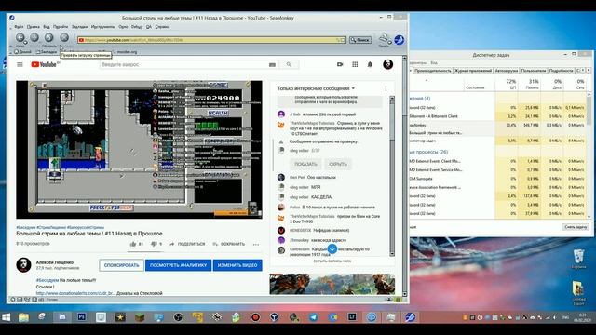This screenshot has height=335, width=596.
Task: Open the "Правка" menu in SeaMonkey
Action: (x=34, y=27)
